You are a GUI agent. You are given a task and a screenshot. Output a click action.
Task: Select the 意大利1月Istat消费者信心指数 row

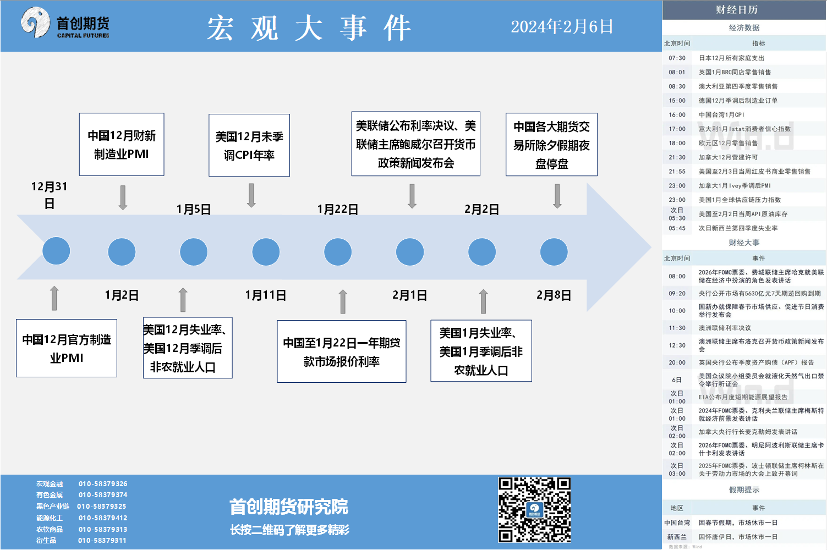pos(744,129)
